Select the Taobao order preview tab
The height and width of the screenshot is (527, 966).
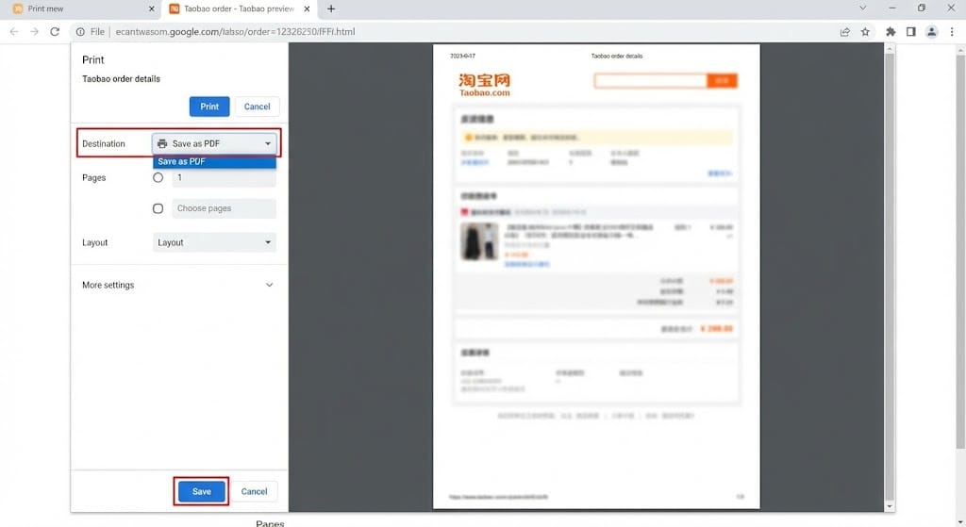(239, 8)
